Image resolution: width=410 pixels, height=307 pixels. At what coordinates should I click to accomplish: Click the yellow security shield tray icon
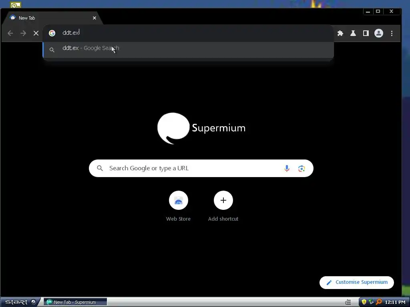pos(364,302)
